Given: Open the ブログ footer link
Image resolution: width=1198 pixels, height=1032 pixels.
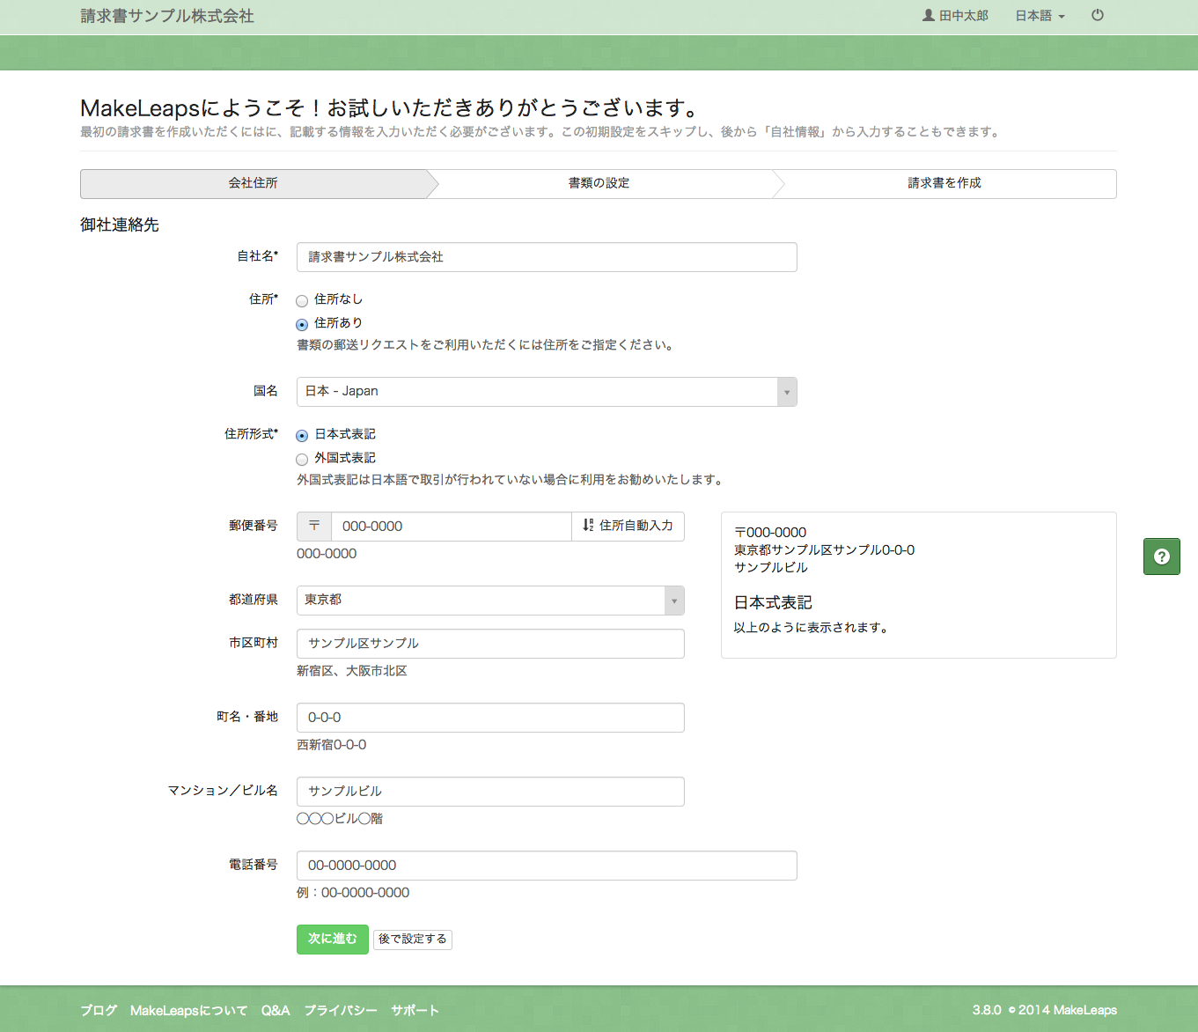Looking at the screenshot, I should click(x=99, y=1011).
